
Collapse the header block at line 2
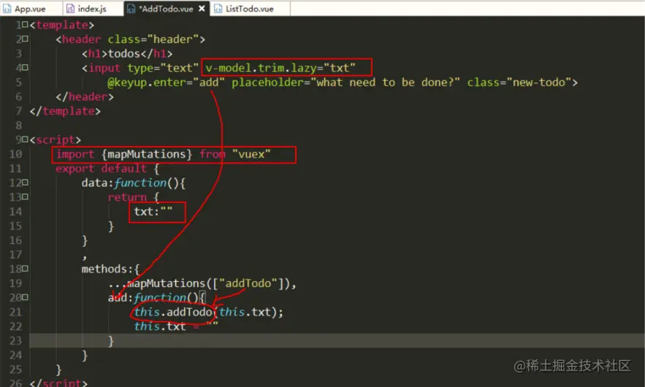pos(25,39)
